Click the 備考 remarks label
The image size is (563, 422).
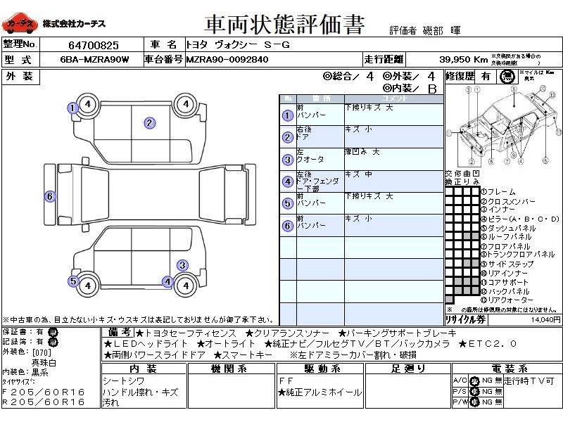click(119, 332)
